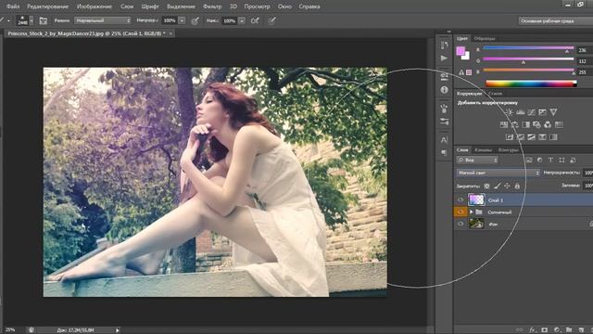Hide the Солнечный group layer
The image size is (593, 334).
pos(461,212)
